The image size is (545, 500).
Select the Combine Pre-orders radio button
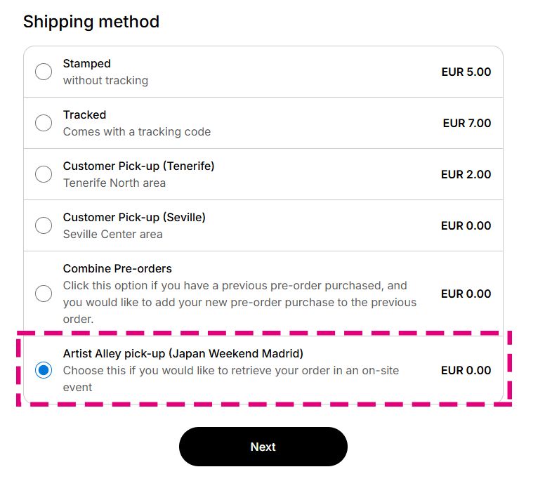[x=44, y=294]
